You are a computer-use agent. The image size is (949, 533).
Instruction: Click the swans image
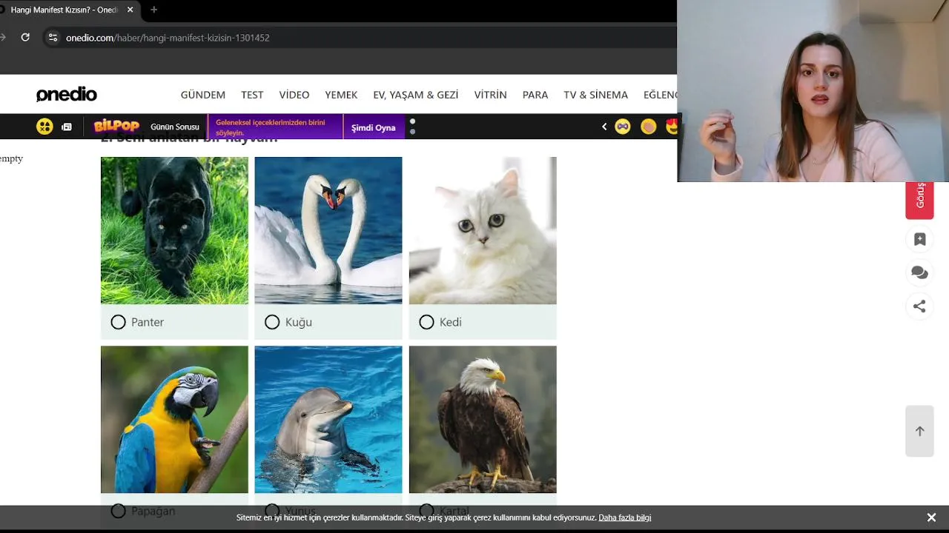point(328,230)
